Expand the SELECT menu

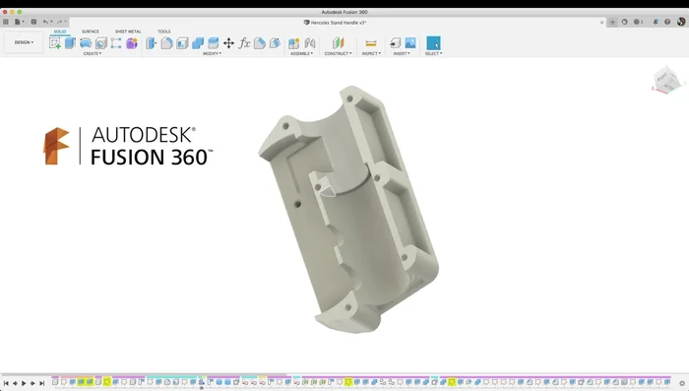coord(433,53)
